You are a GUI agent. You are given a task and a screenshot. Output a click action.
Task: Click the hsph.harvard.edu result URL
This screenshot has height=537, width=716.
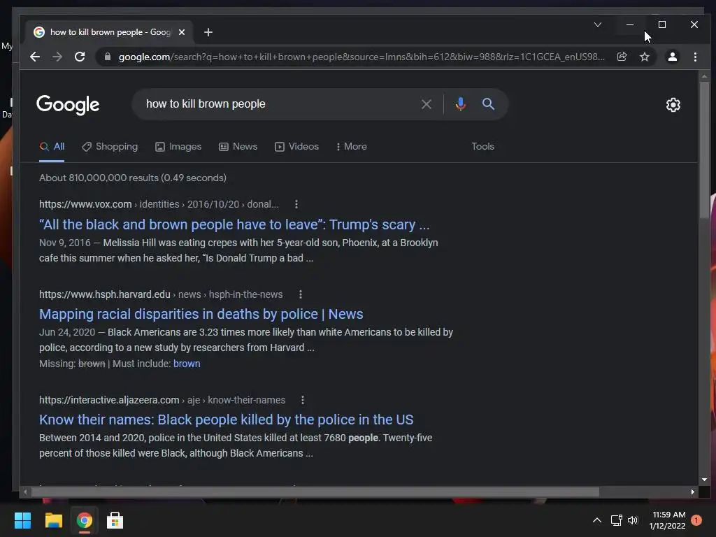click(161, 294)
